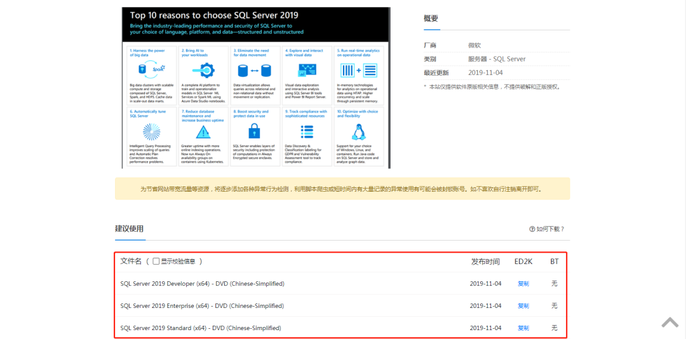Click the 微软 vendor value

[x=474, y=45]
